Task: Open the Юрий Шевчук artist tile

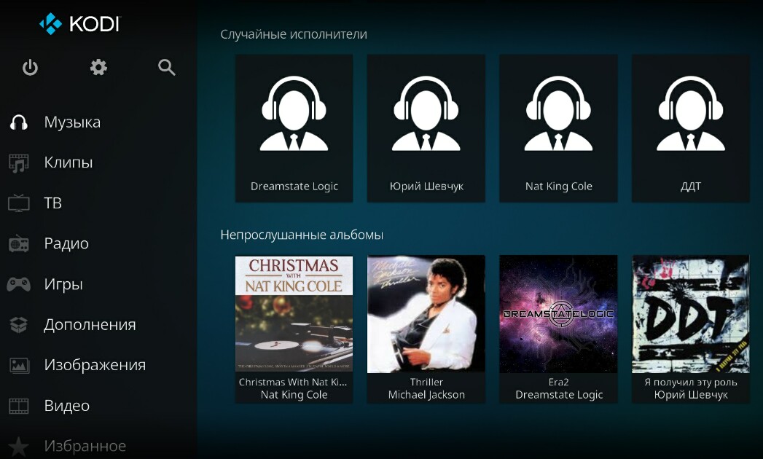Action: point(426,128)
